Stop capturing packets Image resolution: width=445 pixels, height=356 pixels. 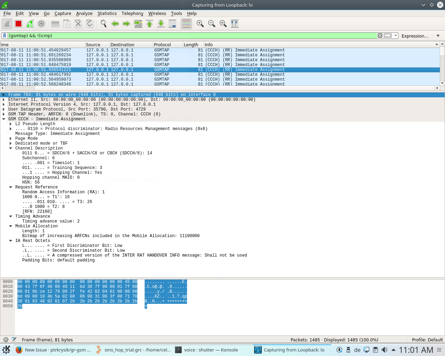(x=18, y=24)
